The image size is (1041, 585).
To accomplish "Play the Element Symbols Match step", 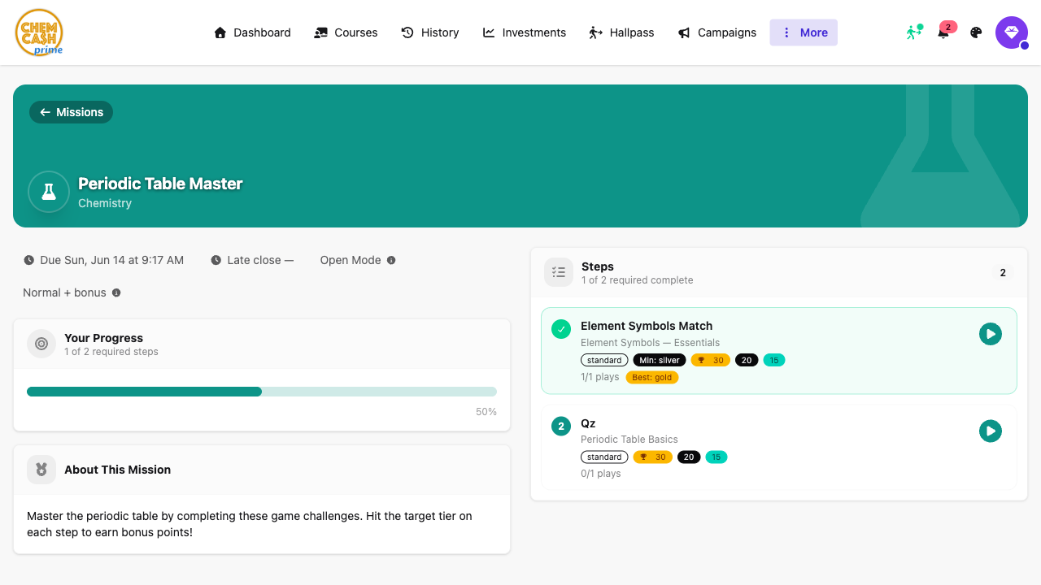I will (x=991, y=334).
